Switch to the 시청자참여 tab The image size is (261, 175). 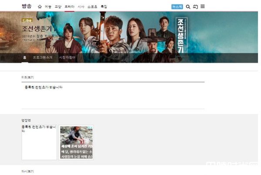(67, 57)
